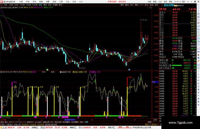Select the VOL-TDX indicator tab
200x129 pixels.
pyautogui.click(x=19, y=122)
